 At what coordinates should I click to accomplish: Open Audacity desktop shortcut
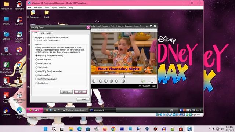tap(6, 112)
